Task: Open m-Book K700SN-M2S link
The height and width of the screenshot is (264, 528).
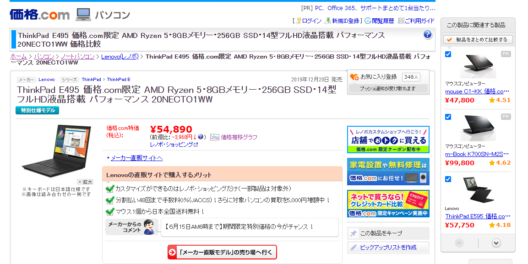Action: [477, 154]
